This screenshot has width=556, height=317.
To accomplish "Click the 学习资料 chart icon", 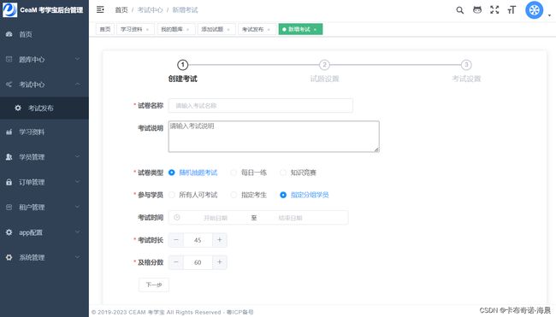I will [x=9, y=132].
